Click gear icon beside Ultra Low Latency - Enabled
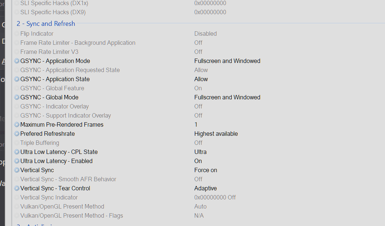385x226 pixels. (x=17, y=161)
